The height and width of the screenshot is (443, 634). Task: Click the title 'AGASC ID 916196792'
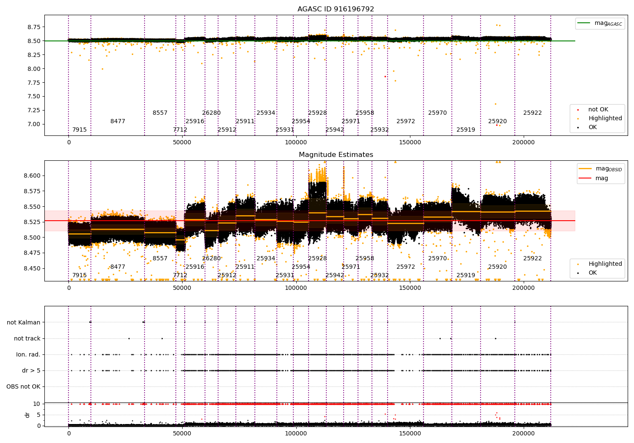(336, 9)
